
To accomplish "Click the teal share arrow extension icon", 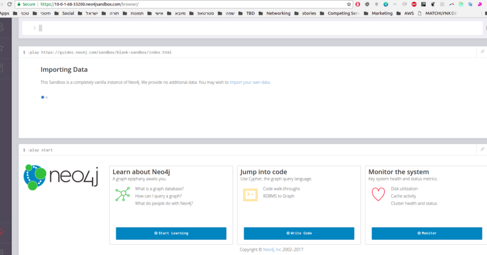I will [x=386, y=4].
